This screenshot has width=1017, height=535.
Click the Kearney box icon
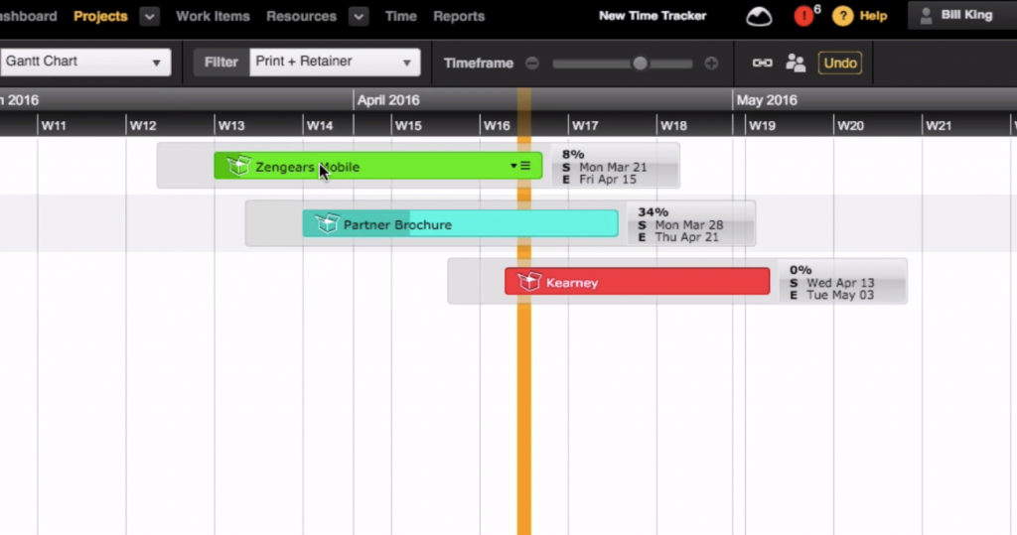(x=529, y=281)
